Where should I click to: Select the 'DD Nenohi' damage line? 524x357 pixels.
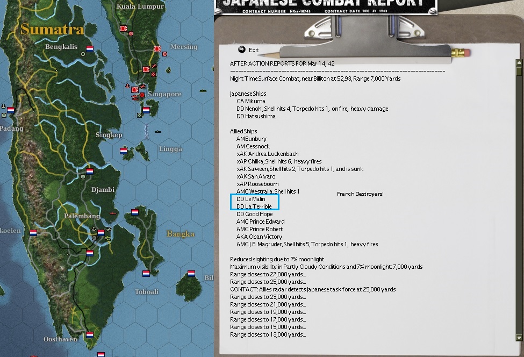[x=312, y=109]
